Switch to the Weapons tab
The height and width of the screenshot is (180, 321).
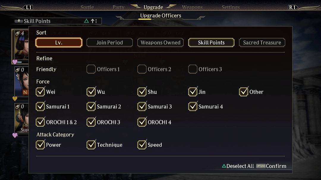(192, 7)
